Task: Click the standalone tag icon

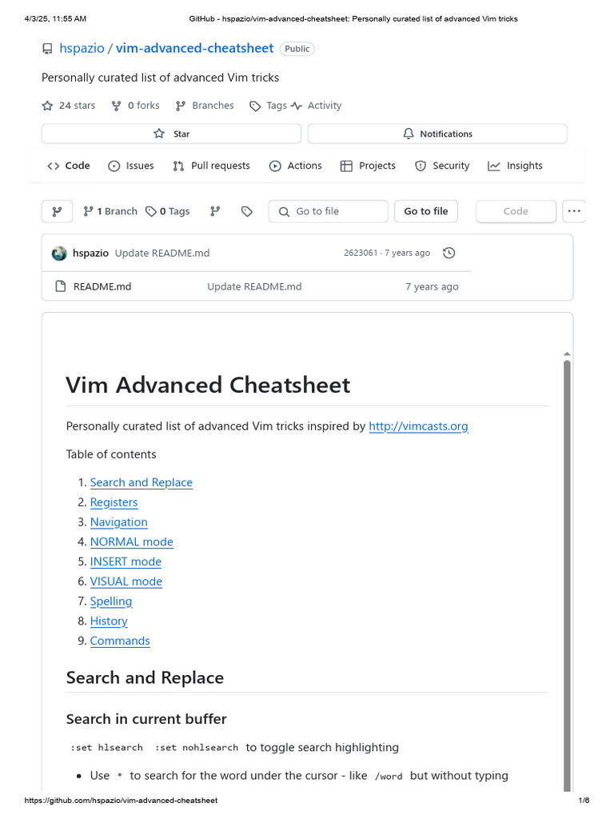Action: point(247,211)
